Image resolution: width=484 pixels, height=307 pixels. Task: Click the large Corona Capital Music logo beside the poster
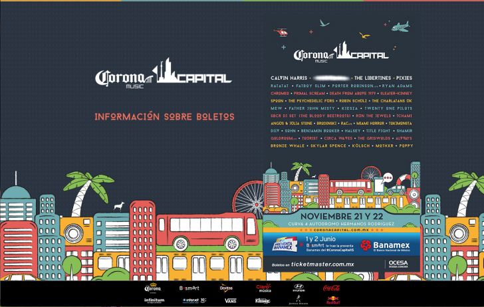click(164, 74)
